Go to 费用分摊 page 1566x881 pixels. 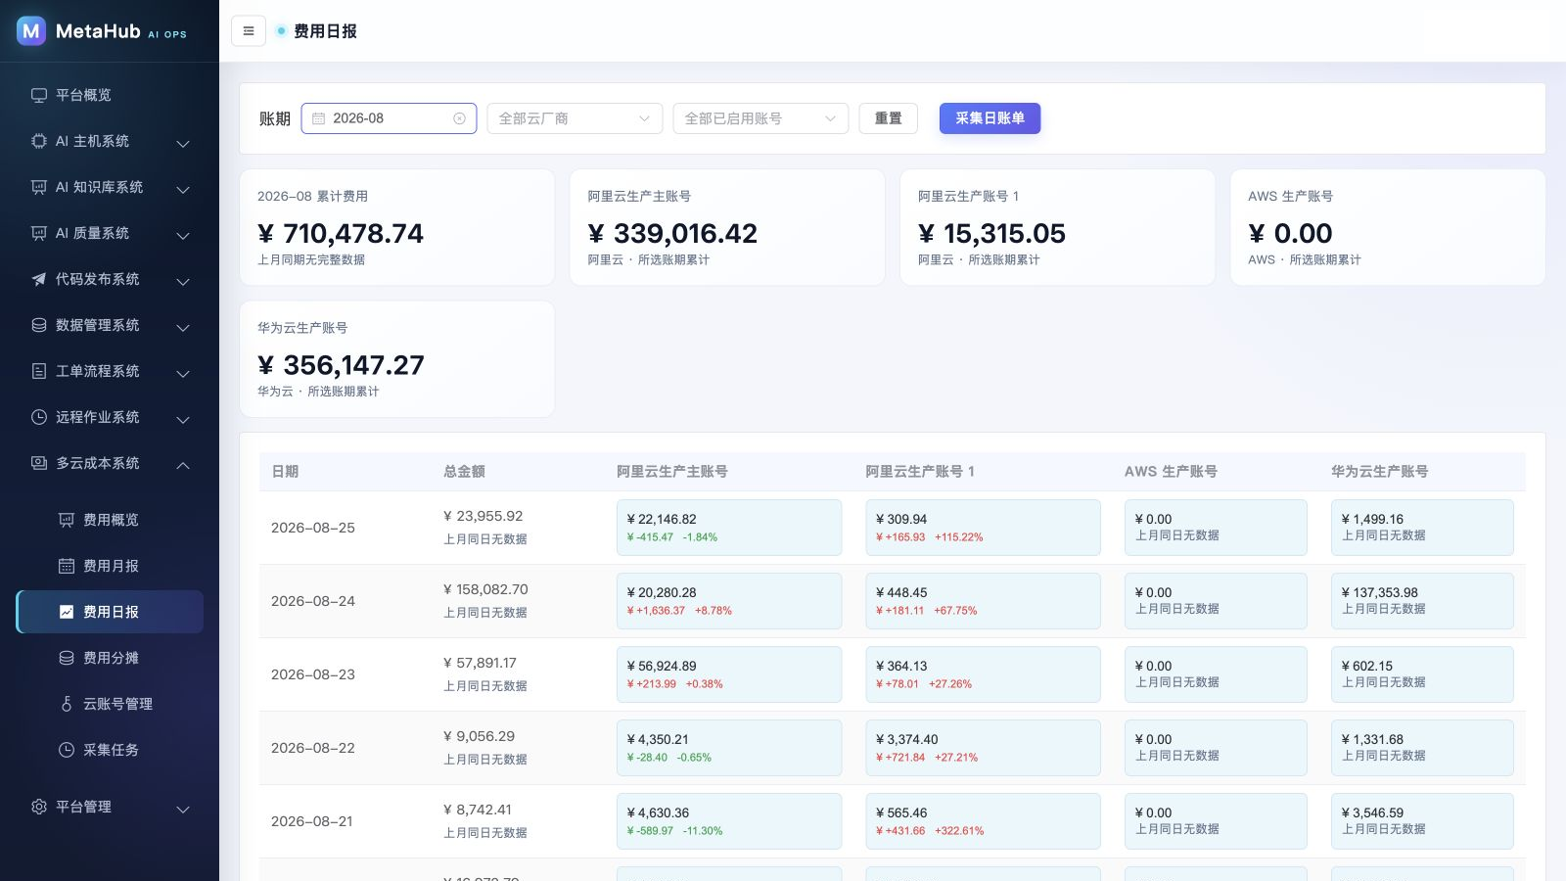110,658
